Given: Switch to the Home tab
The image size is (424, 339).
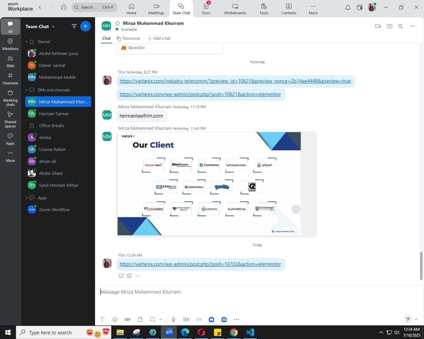Looking at the screenshot, I should [132, 9].
